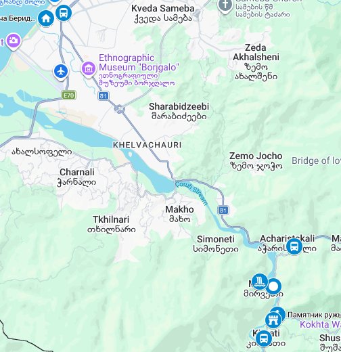This screenshot has width=341, height=352.
Task: Select the Ethnographic Museum Borjgalo pin icon
Action: [89, 69]
